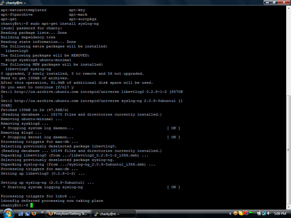Viewport: 291px width, 218px height.
Task: Click the Show Desktop quick launch icon
Action: pyautogui.click(x=20, y=214)
